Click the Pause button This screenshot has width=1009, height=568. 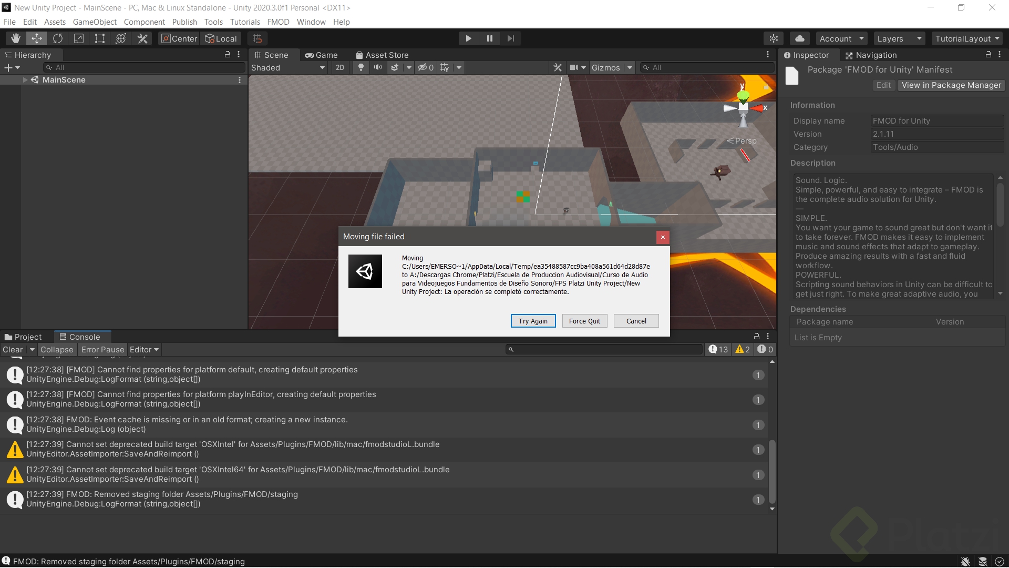pos(490,38)
